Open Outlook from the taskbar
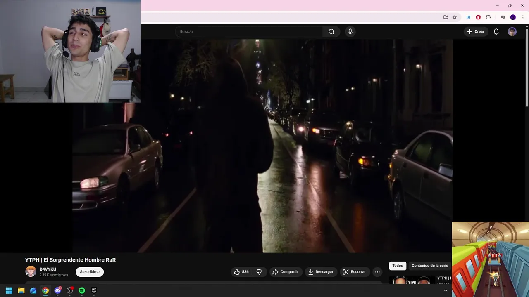 pyautogui.click(x=33, y=290)
